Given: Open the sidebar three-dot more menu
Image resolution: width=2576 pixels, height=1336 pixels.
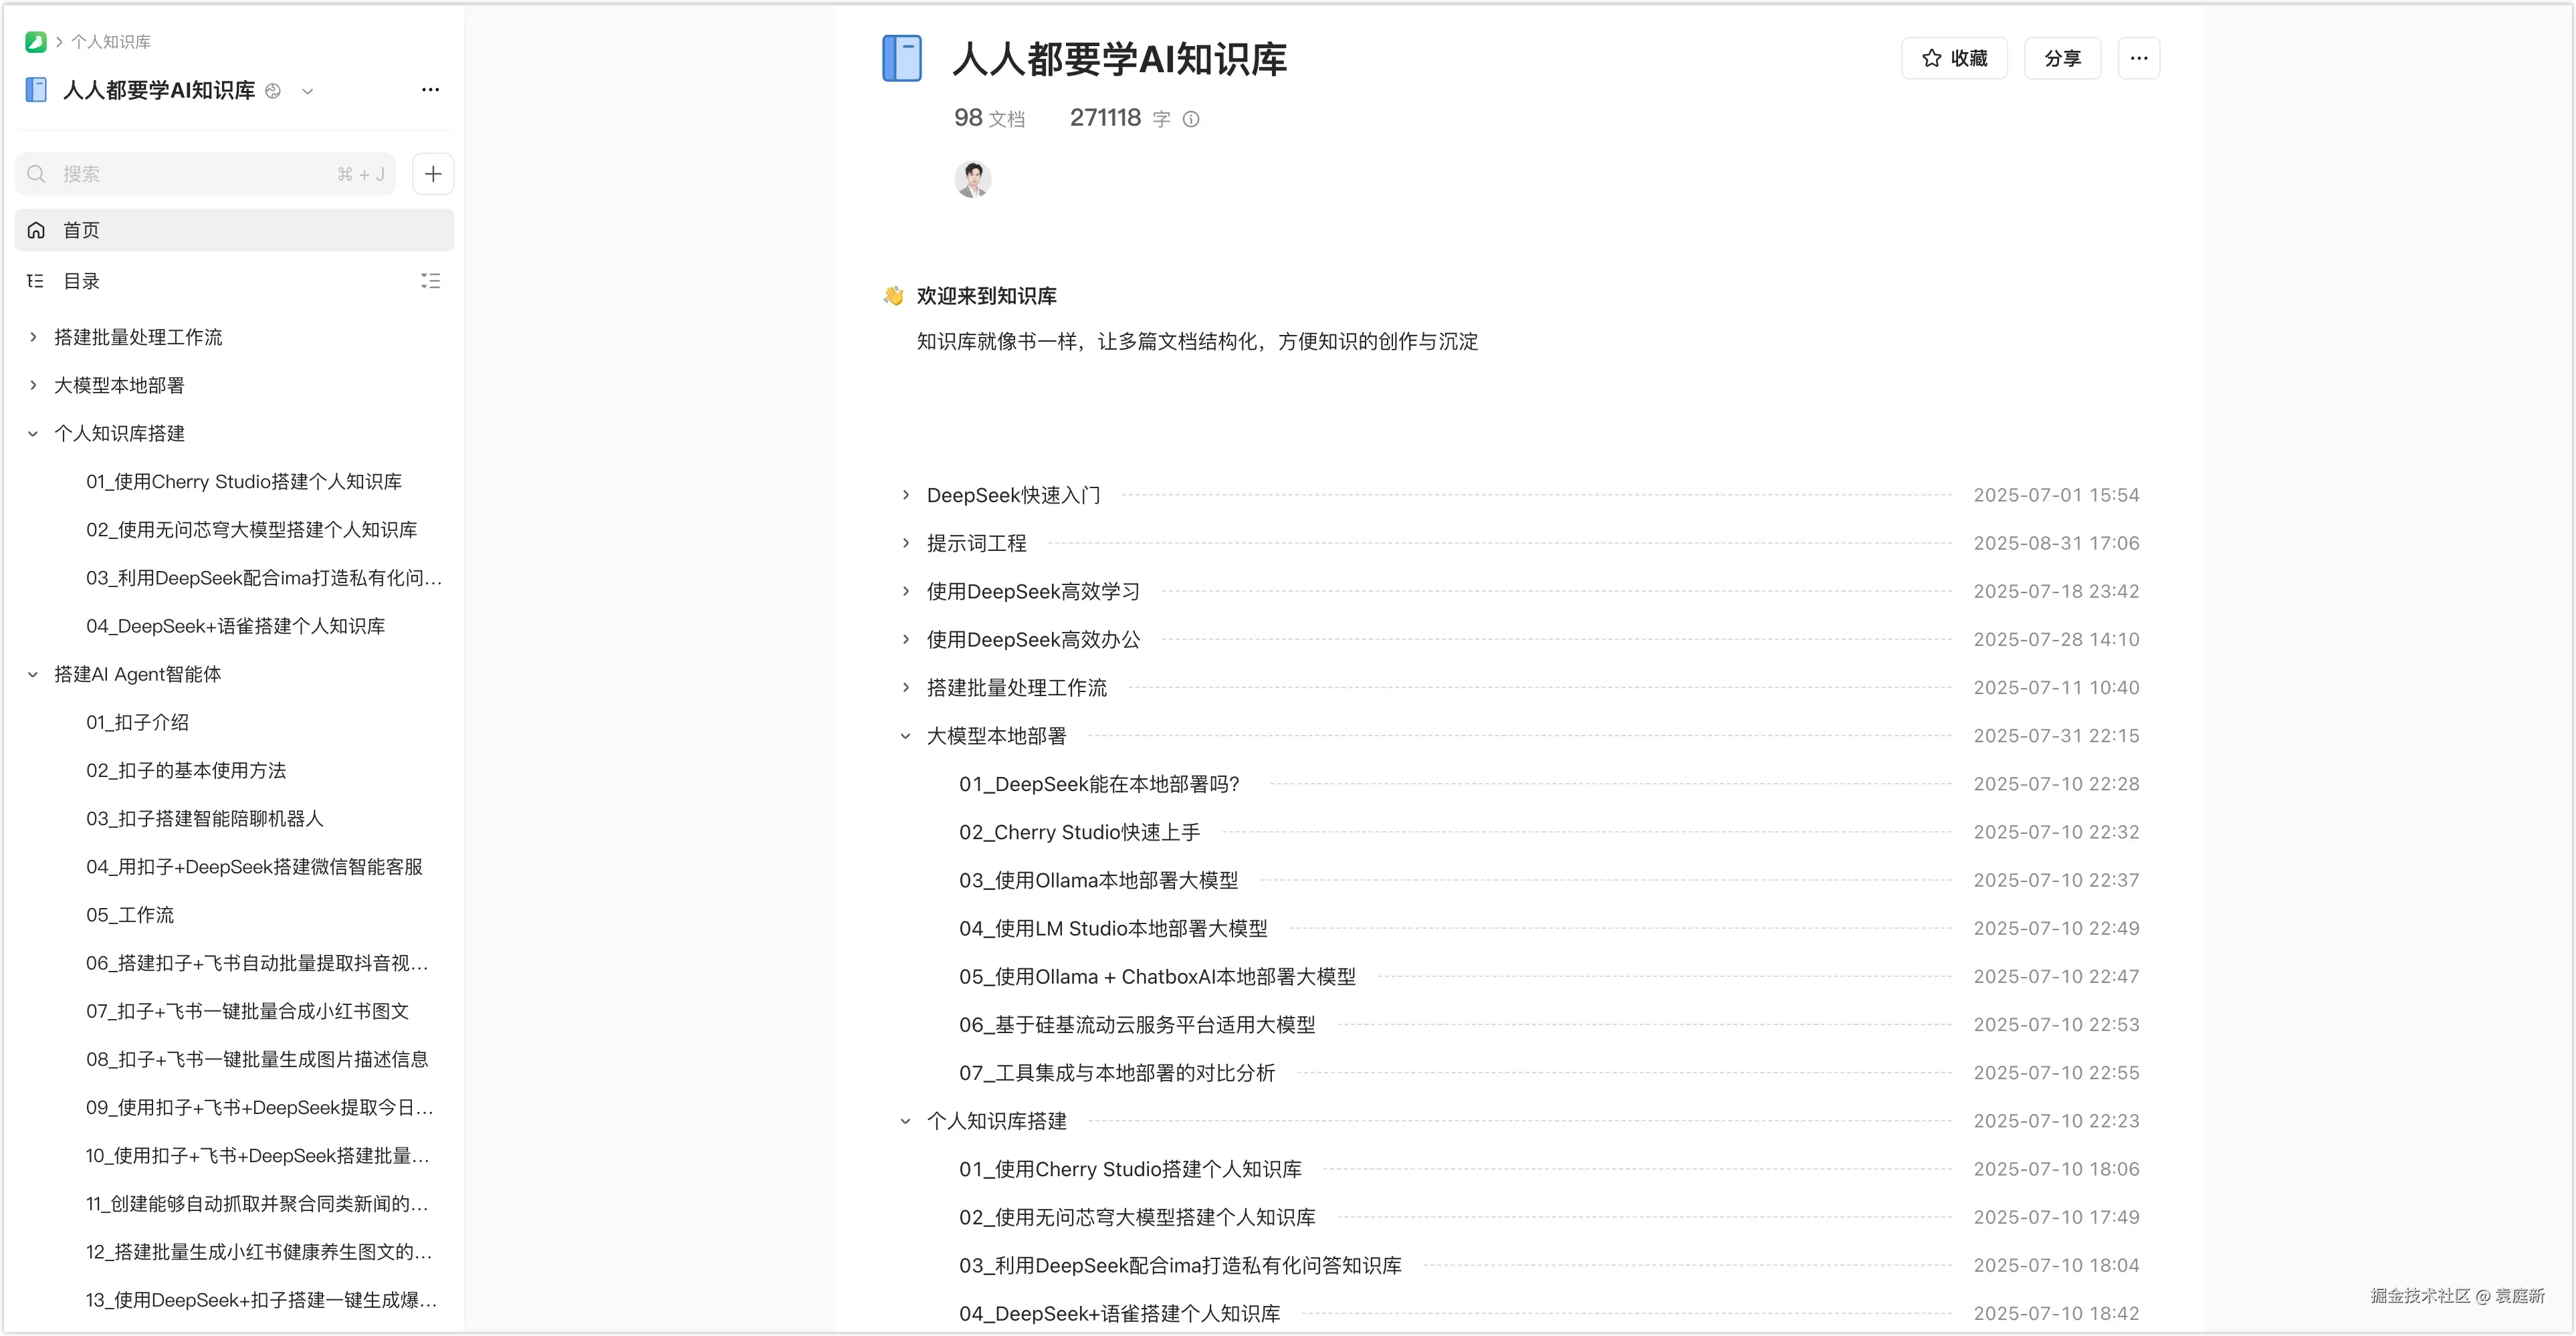Looking at the screenshot, I should pyautogui.click(x=430, y=90).
